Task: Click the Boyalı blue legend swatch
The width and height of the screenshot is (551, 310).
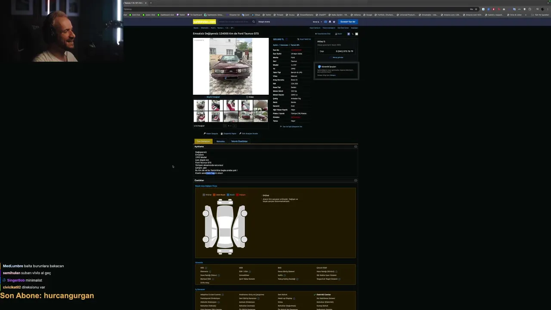Action: coord(228,195)
